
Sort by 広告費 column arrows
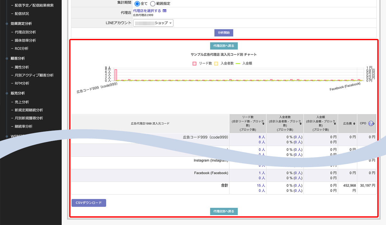point(354,123)
